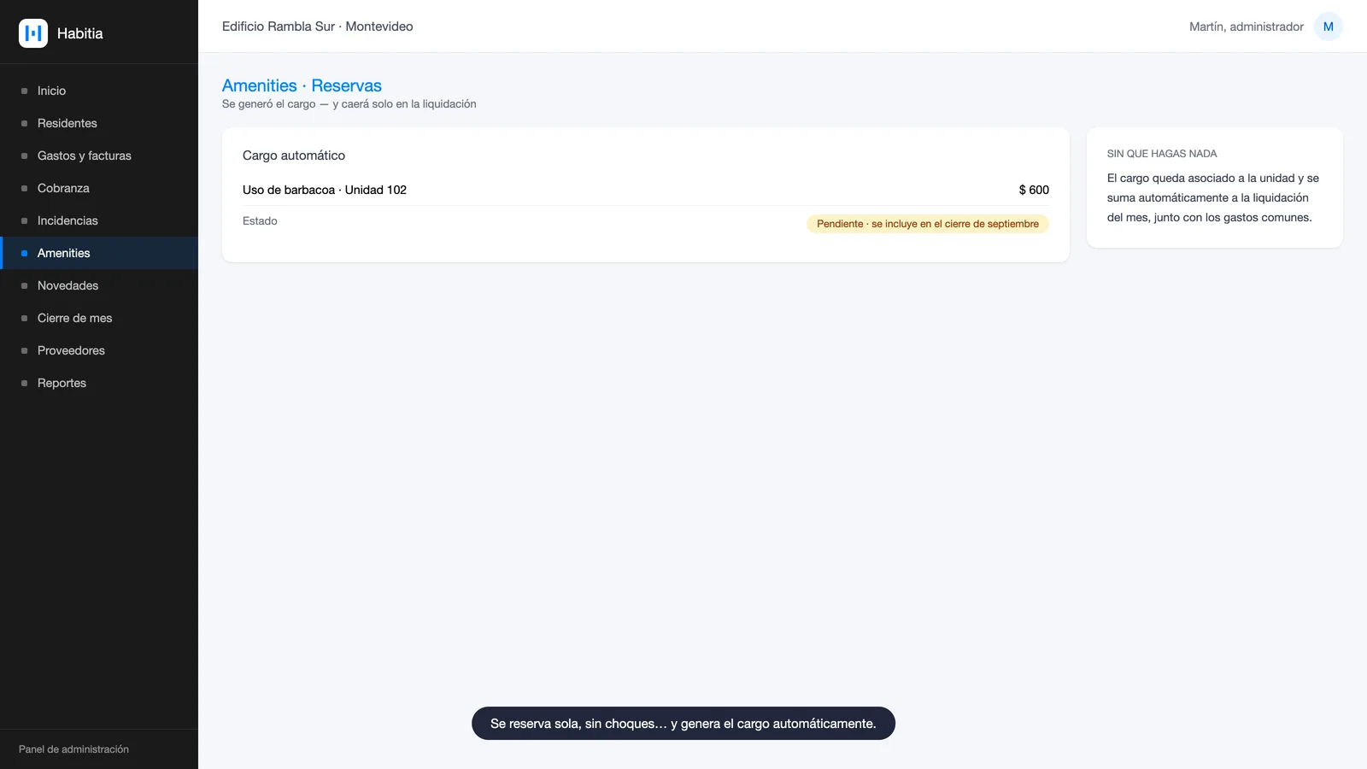Open Gastos y facturas
This screenshot has height=769, width=1367.
coord(99,156)
